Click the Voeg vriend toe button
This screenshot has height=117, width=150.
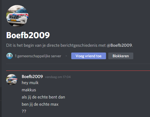pyautogui.click(x=88, y=56)
